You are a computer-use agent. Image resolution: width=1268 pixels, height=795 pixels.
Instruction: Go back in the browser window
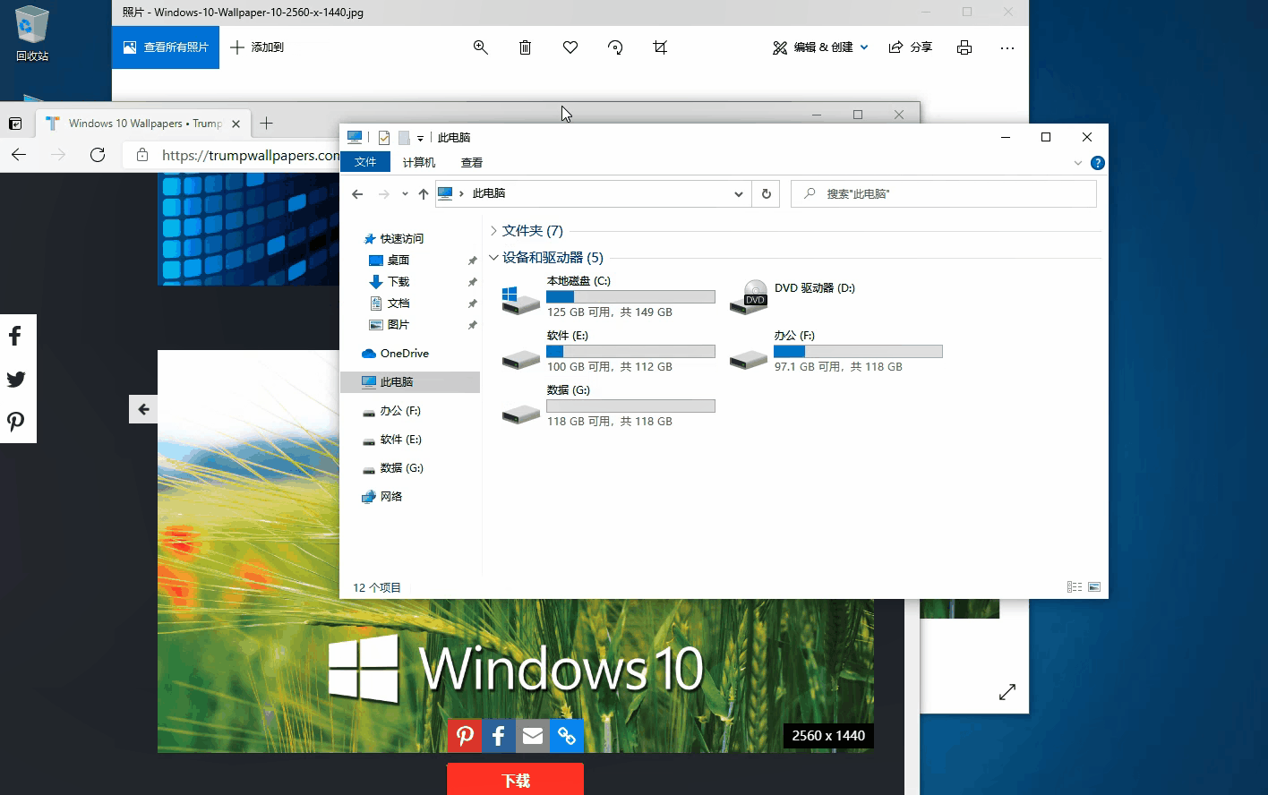[19, 155]
